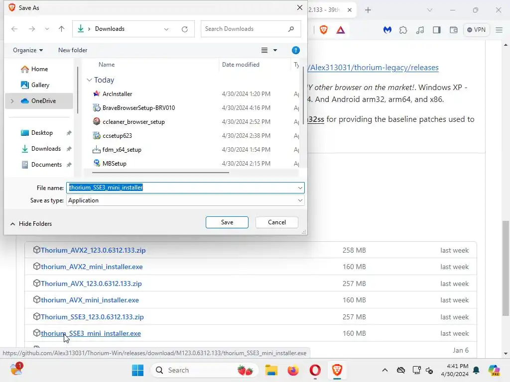Select Gallery in navigation pane
The height and width of the screenshot is (382, 510).
40,85
